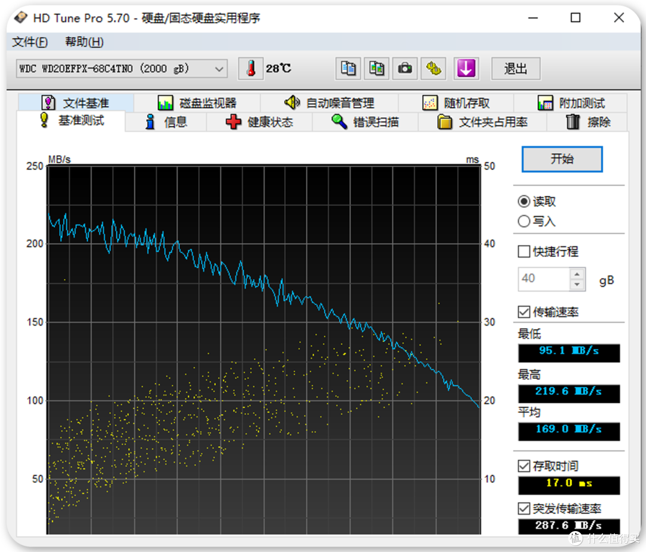Open the 自动噪音管理 tab
This screenshot has width=646, height=552.
coord(329,103)
